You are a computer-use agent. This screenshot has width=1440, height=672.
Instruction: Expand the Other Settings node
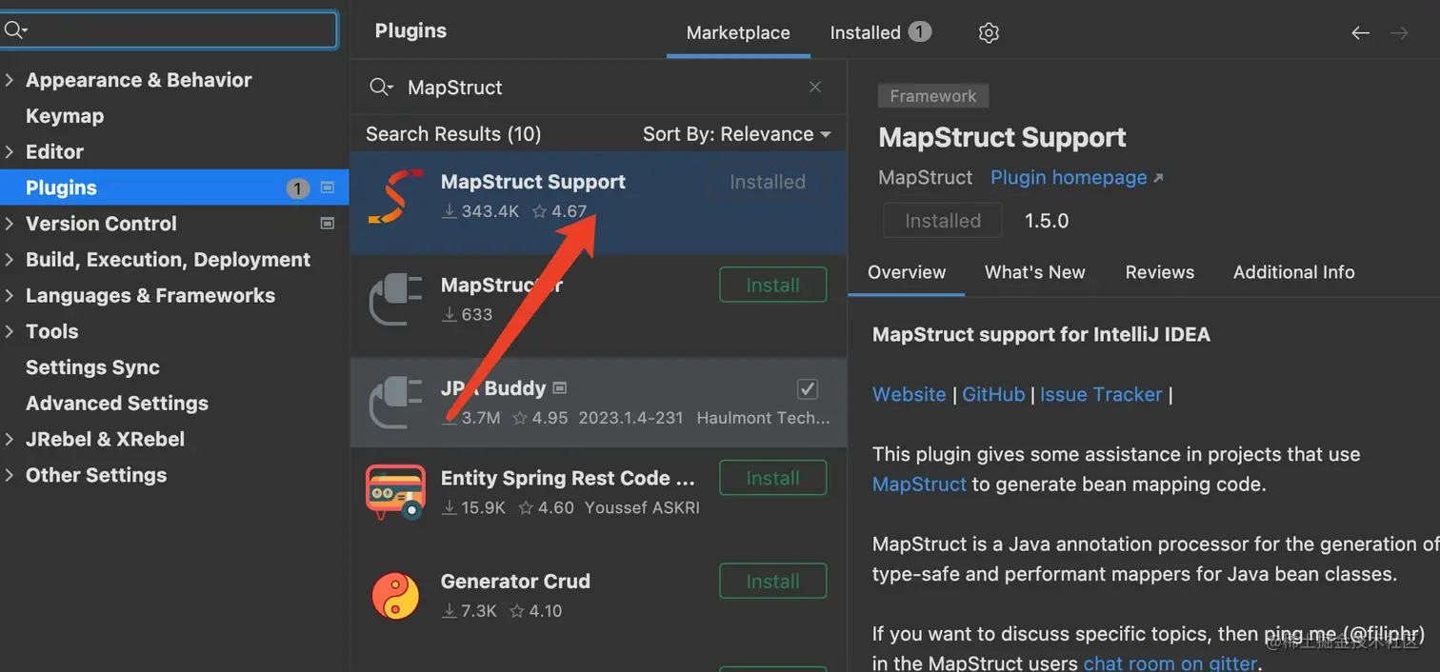10,475
